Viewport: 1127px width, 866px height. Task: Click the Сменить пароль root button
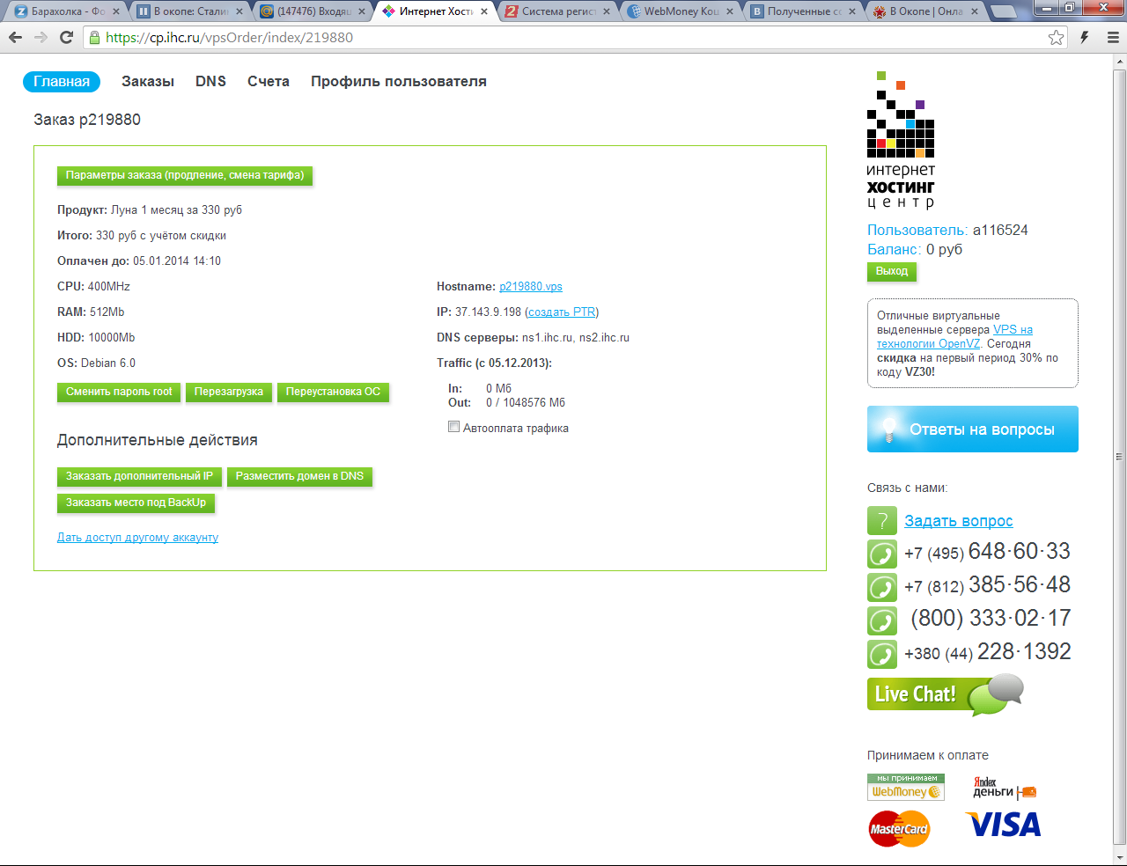(119, 392)
